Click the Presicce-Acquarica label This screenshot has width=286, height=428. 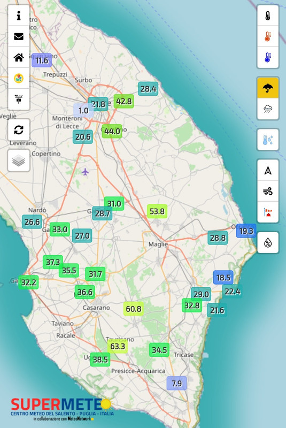(x=138, y=371)
